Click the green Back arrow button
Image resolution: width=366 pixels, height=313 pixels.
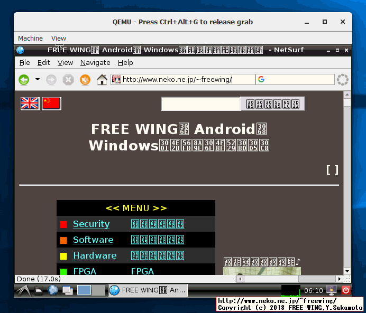click(24, 80)
